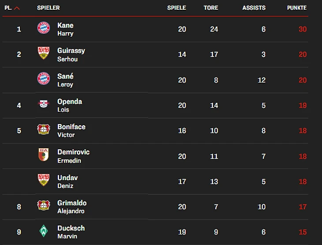
Task: Click the FC Augsburg crest beside Demirovic
Action: pos(43,155)
